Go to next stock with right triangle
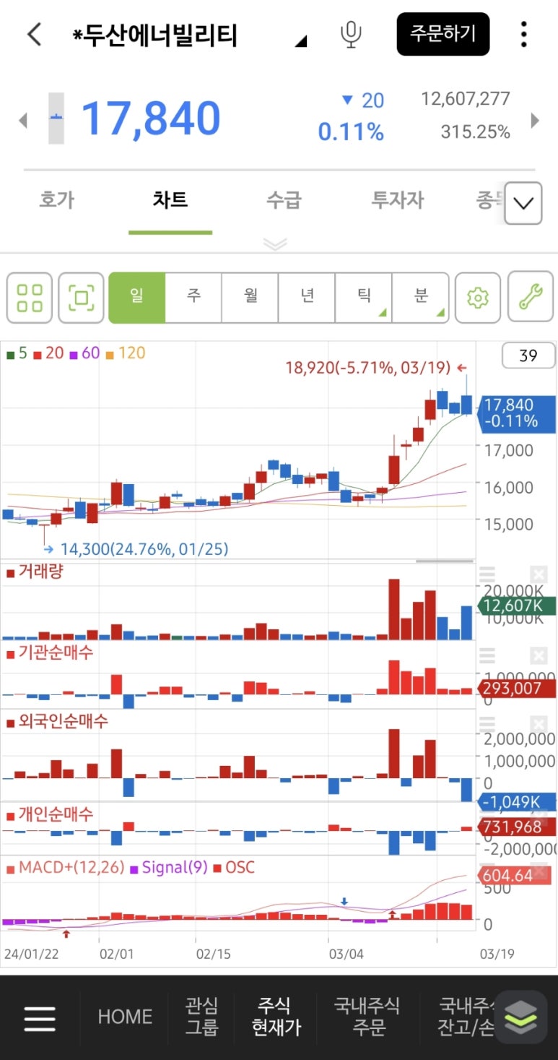The width and height of the screenshot is (558, 1060). point(535,120)
